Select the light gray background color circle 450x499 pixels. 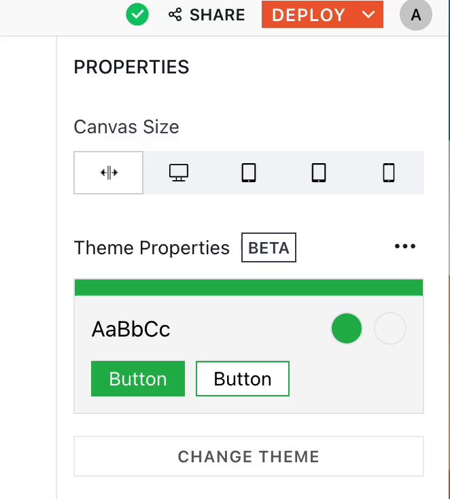point(390,330)
